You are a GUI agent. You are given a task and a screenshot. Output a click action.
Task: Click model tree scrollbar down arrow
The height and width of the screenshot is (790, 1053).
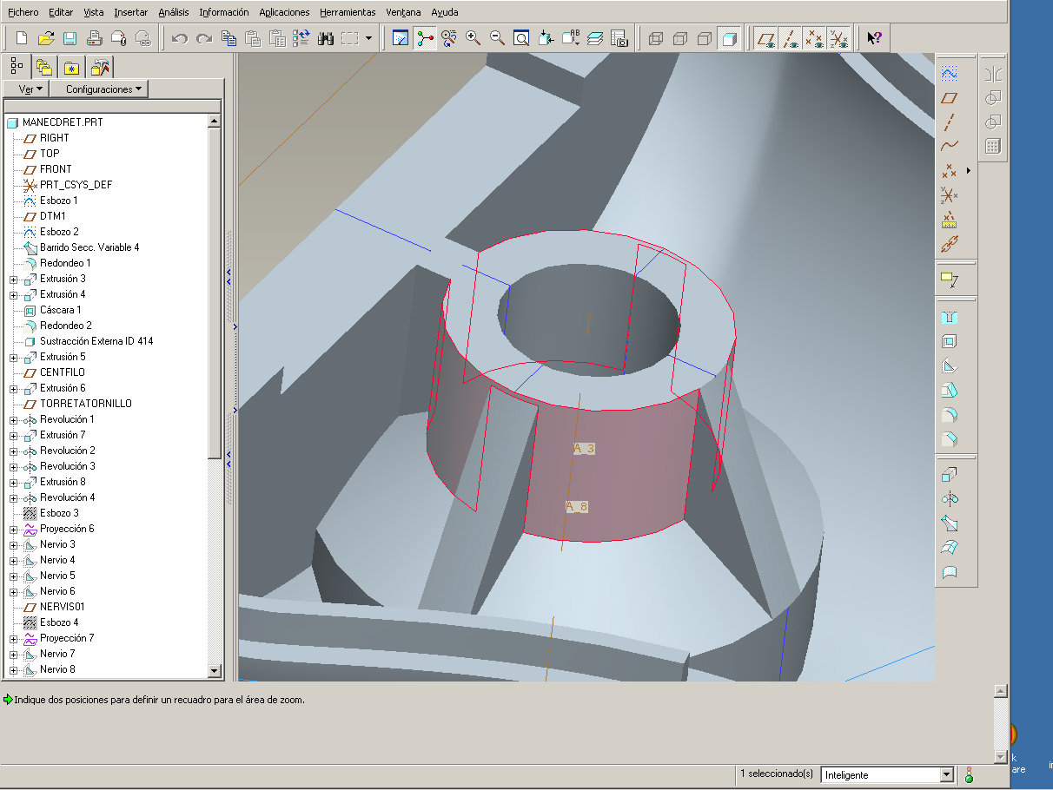click(x=215, y=670)
